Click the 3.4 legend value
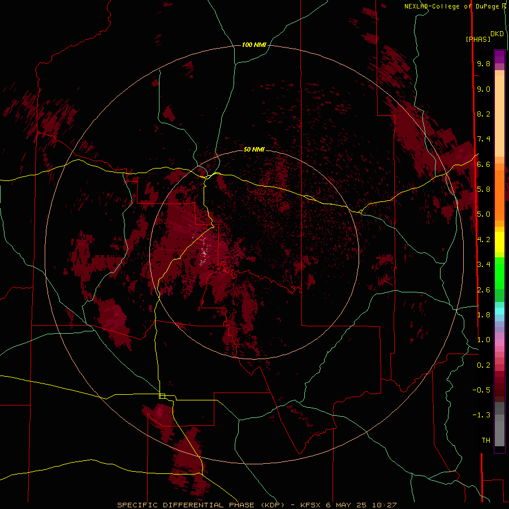 pos(484,265)
